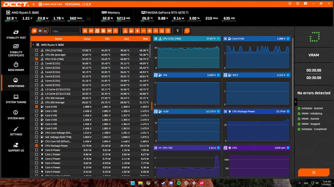
Task: Open info for the +12V graph
Action: pyautogui.click(x=218, y=111)
